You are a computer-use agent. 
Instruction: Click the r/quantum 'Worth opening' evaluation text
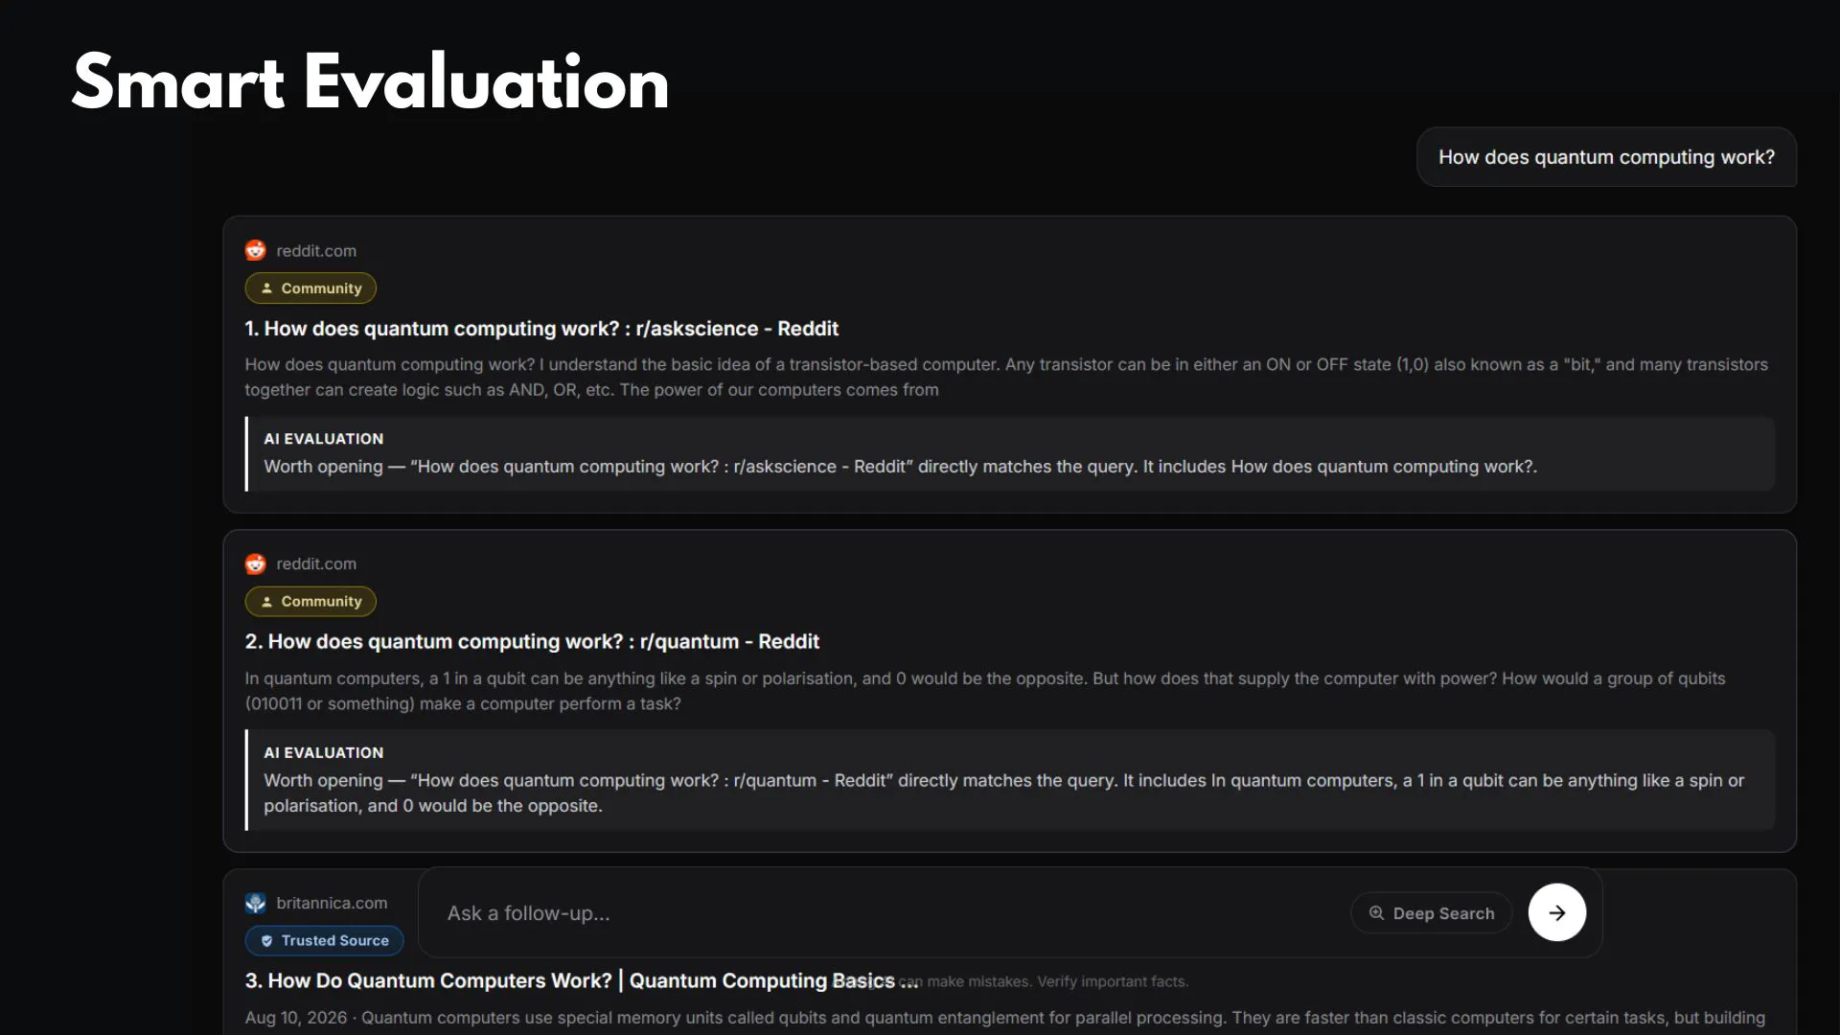(1003, 793)
